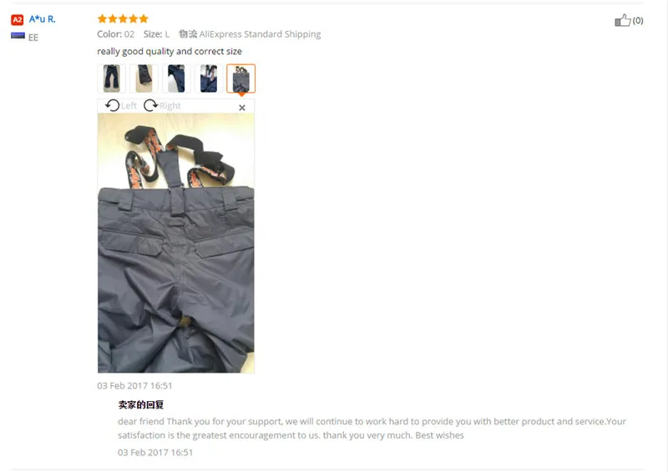The image size is (668, 472).
Task: Click the Size: L attribute label
Action: click(156, 34)
